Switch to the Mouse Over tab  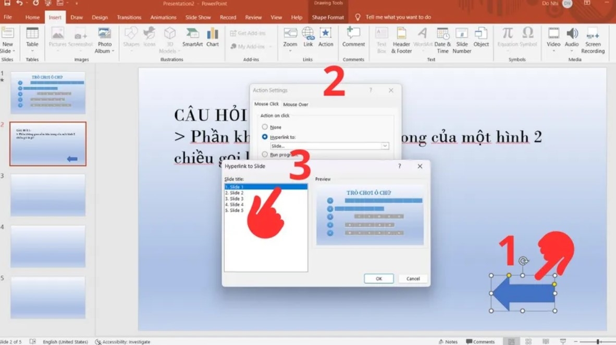pyautogui.click(x=295, y=104)
